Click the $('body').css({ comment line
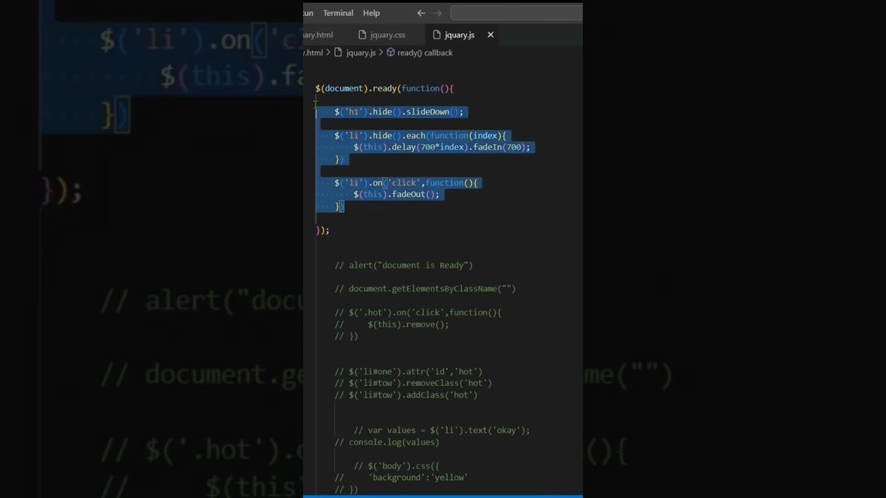This screenshot has width=886, height=498. pyautogui.click(x=397, y=465)
